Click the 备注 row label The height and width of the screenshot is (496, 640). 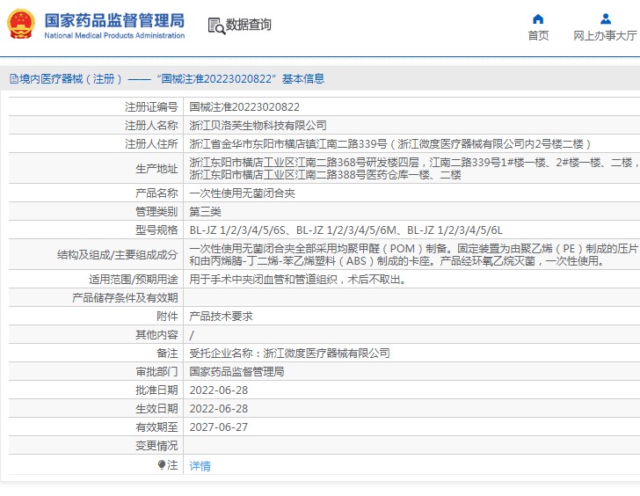[167, 354]
